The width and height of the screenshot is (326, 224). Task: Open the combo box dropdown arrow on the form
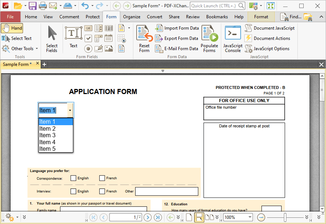[x=70, y=110]
